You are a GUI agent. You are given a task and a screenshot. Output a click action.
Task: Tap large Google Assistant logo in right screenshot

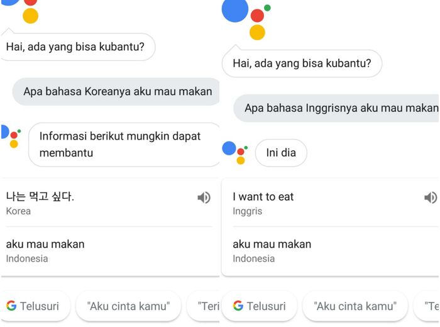click(246, 19)
